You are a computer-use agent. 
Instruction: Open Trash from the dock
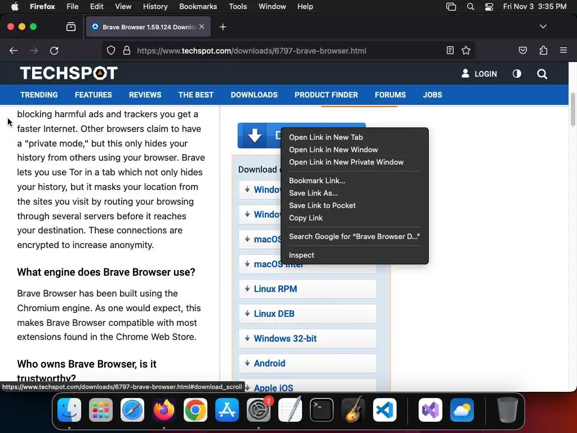tap(508, 410)
